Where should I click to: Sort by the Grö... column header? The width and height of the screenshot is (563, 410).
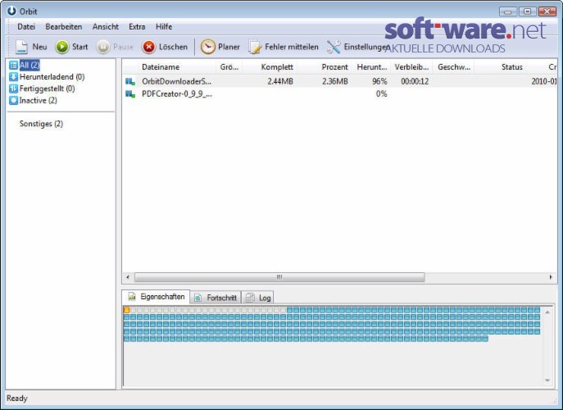229,67
